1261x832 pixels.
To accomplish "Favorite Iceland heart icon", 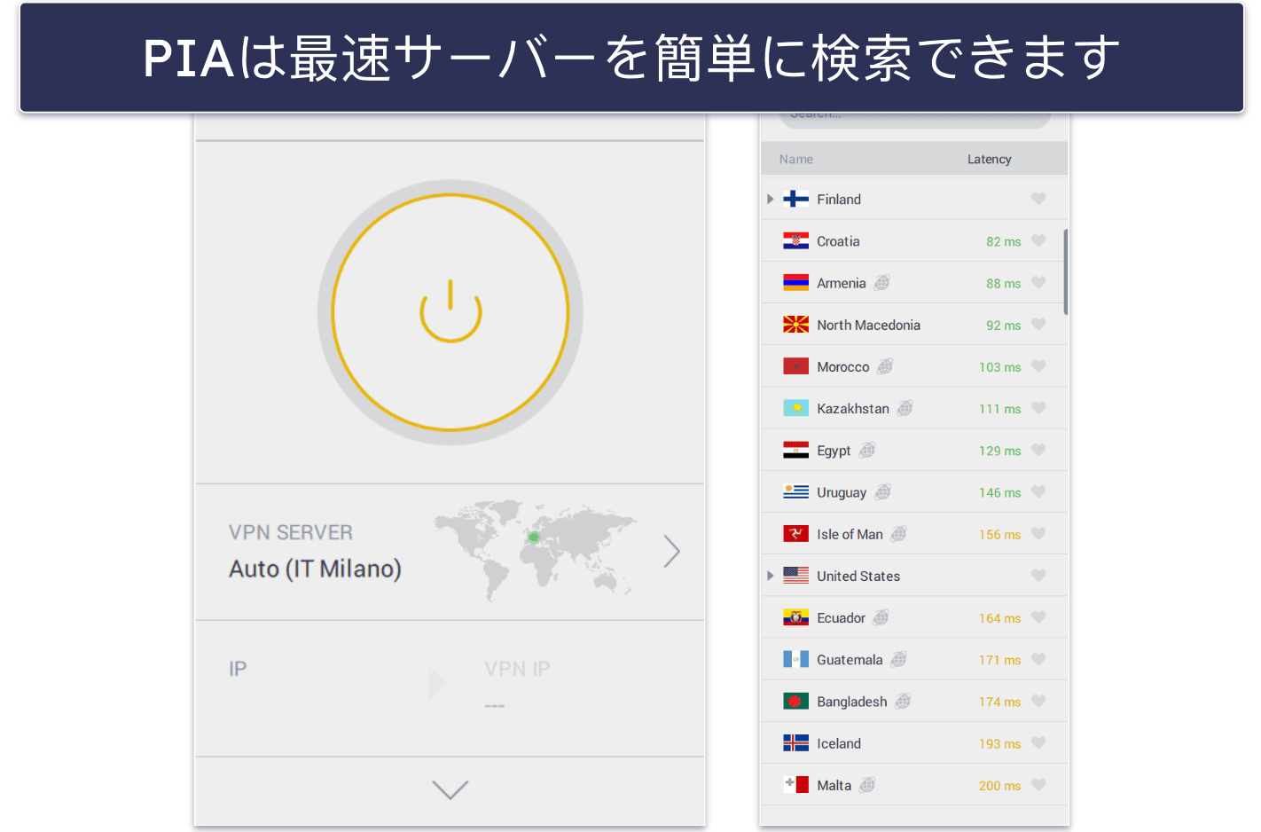I will point(1038,742).
